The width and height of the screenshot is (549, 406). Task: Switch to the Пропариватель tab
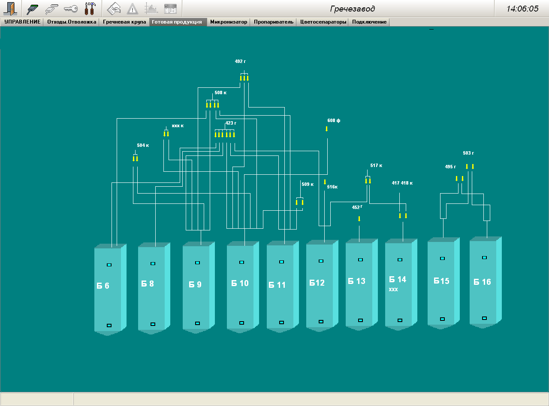coord(274,22)
